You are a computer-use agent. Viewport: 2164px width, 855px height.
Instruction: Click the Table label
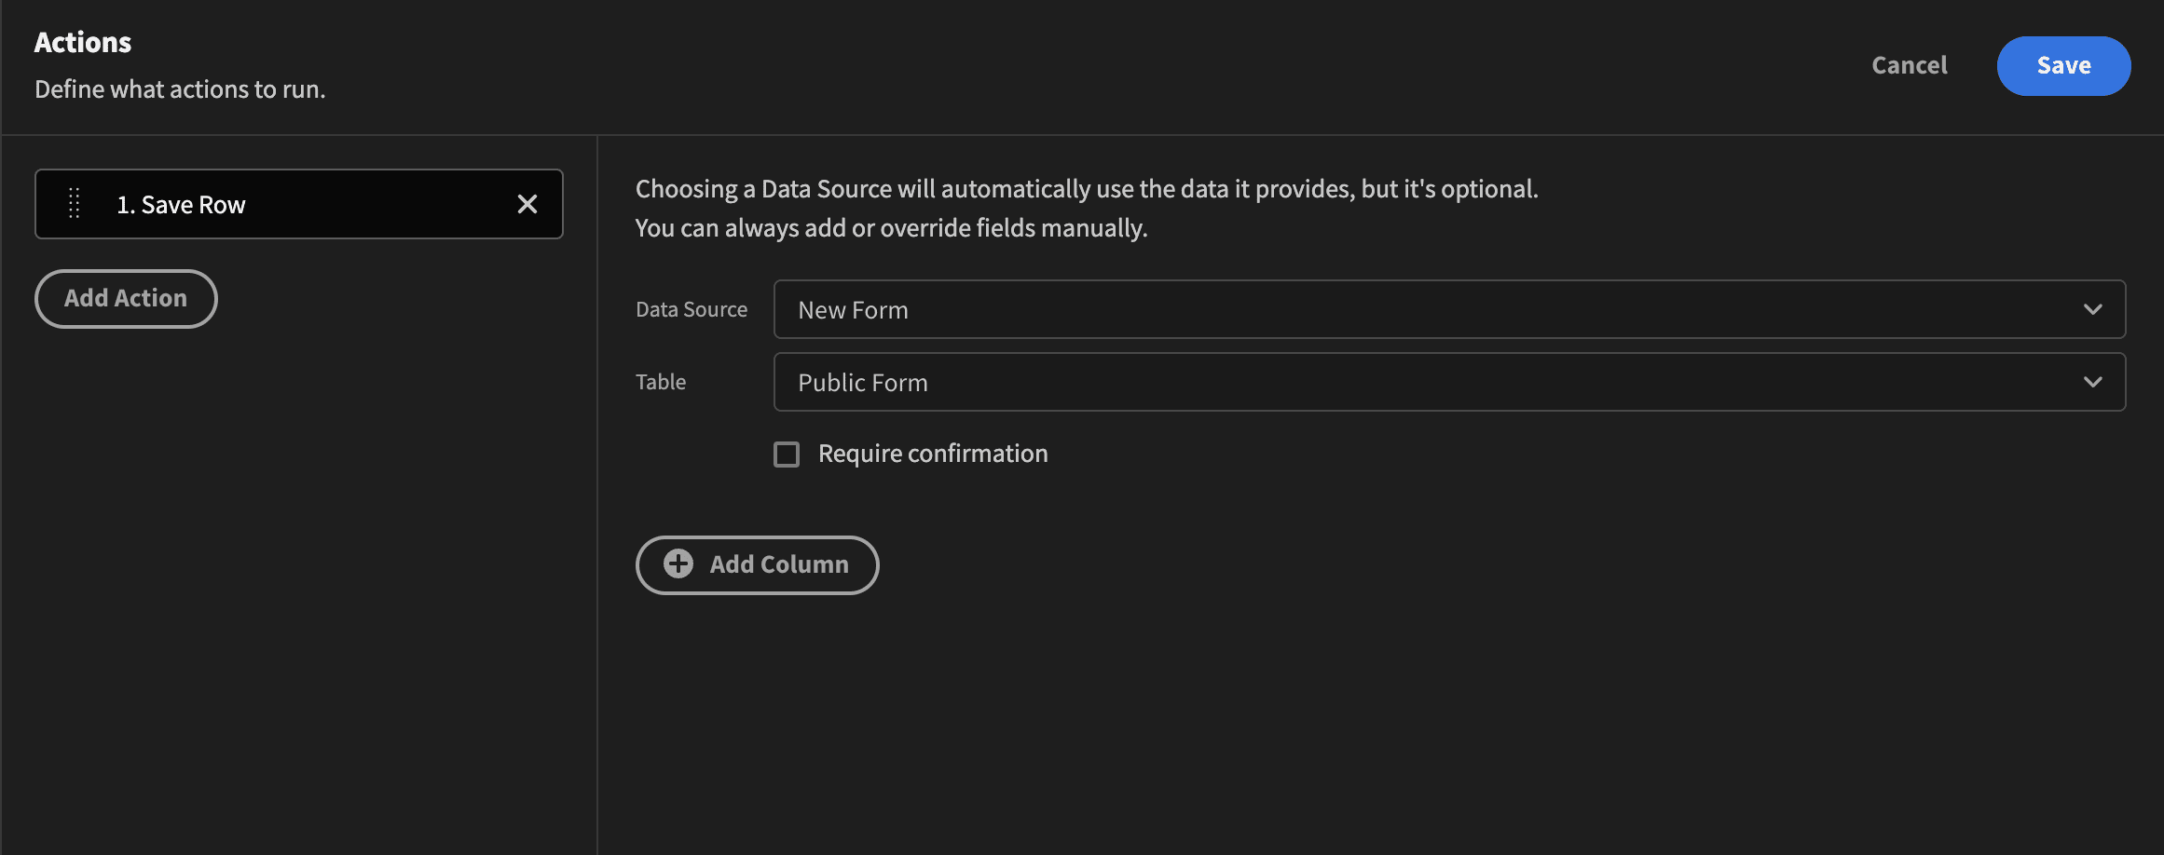pyautogui.click(x=661, y=382)
